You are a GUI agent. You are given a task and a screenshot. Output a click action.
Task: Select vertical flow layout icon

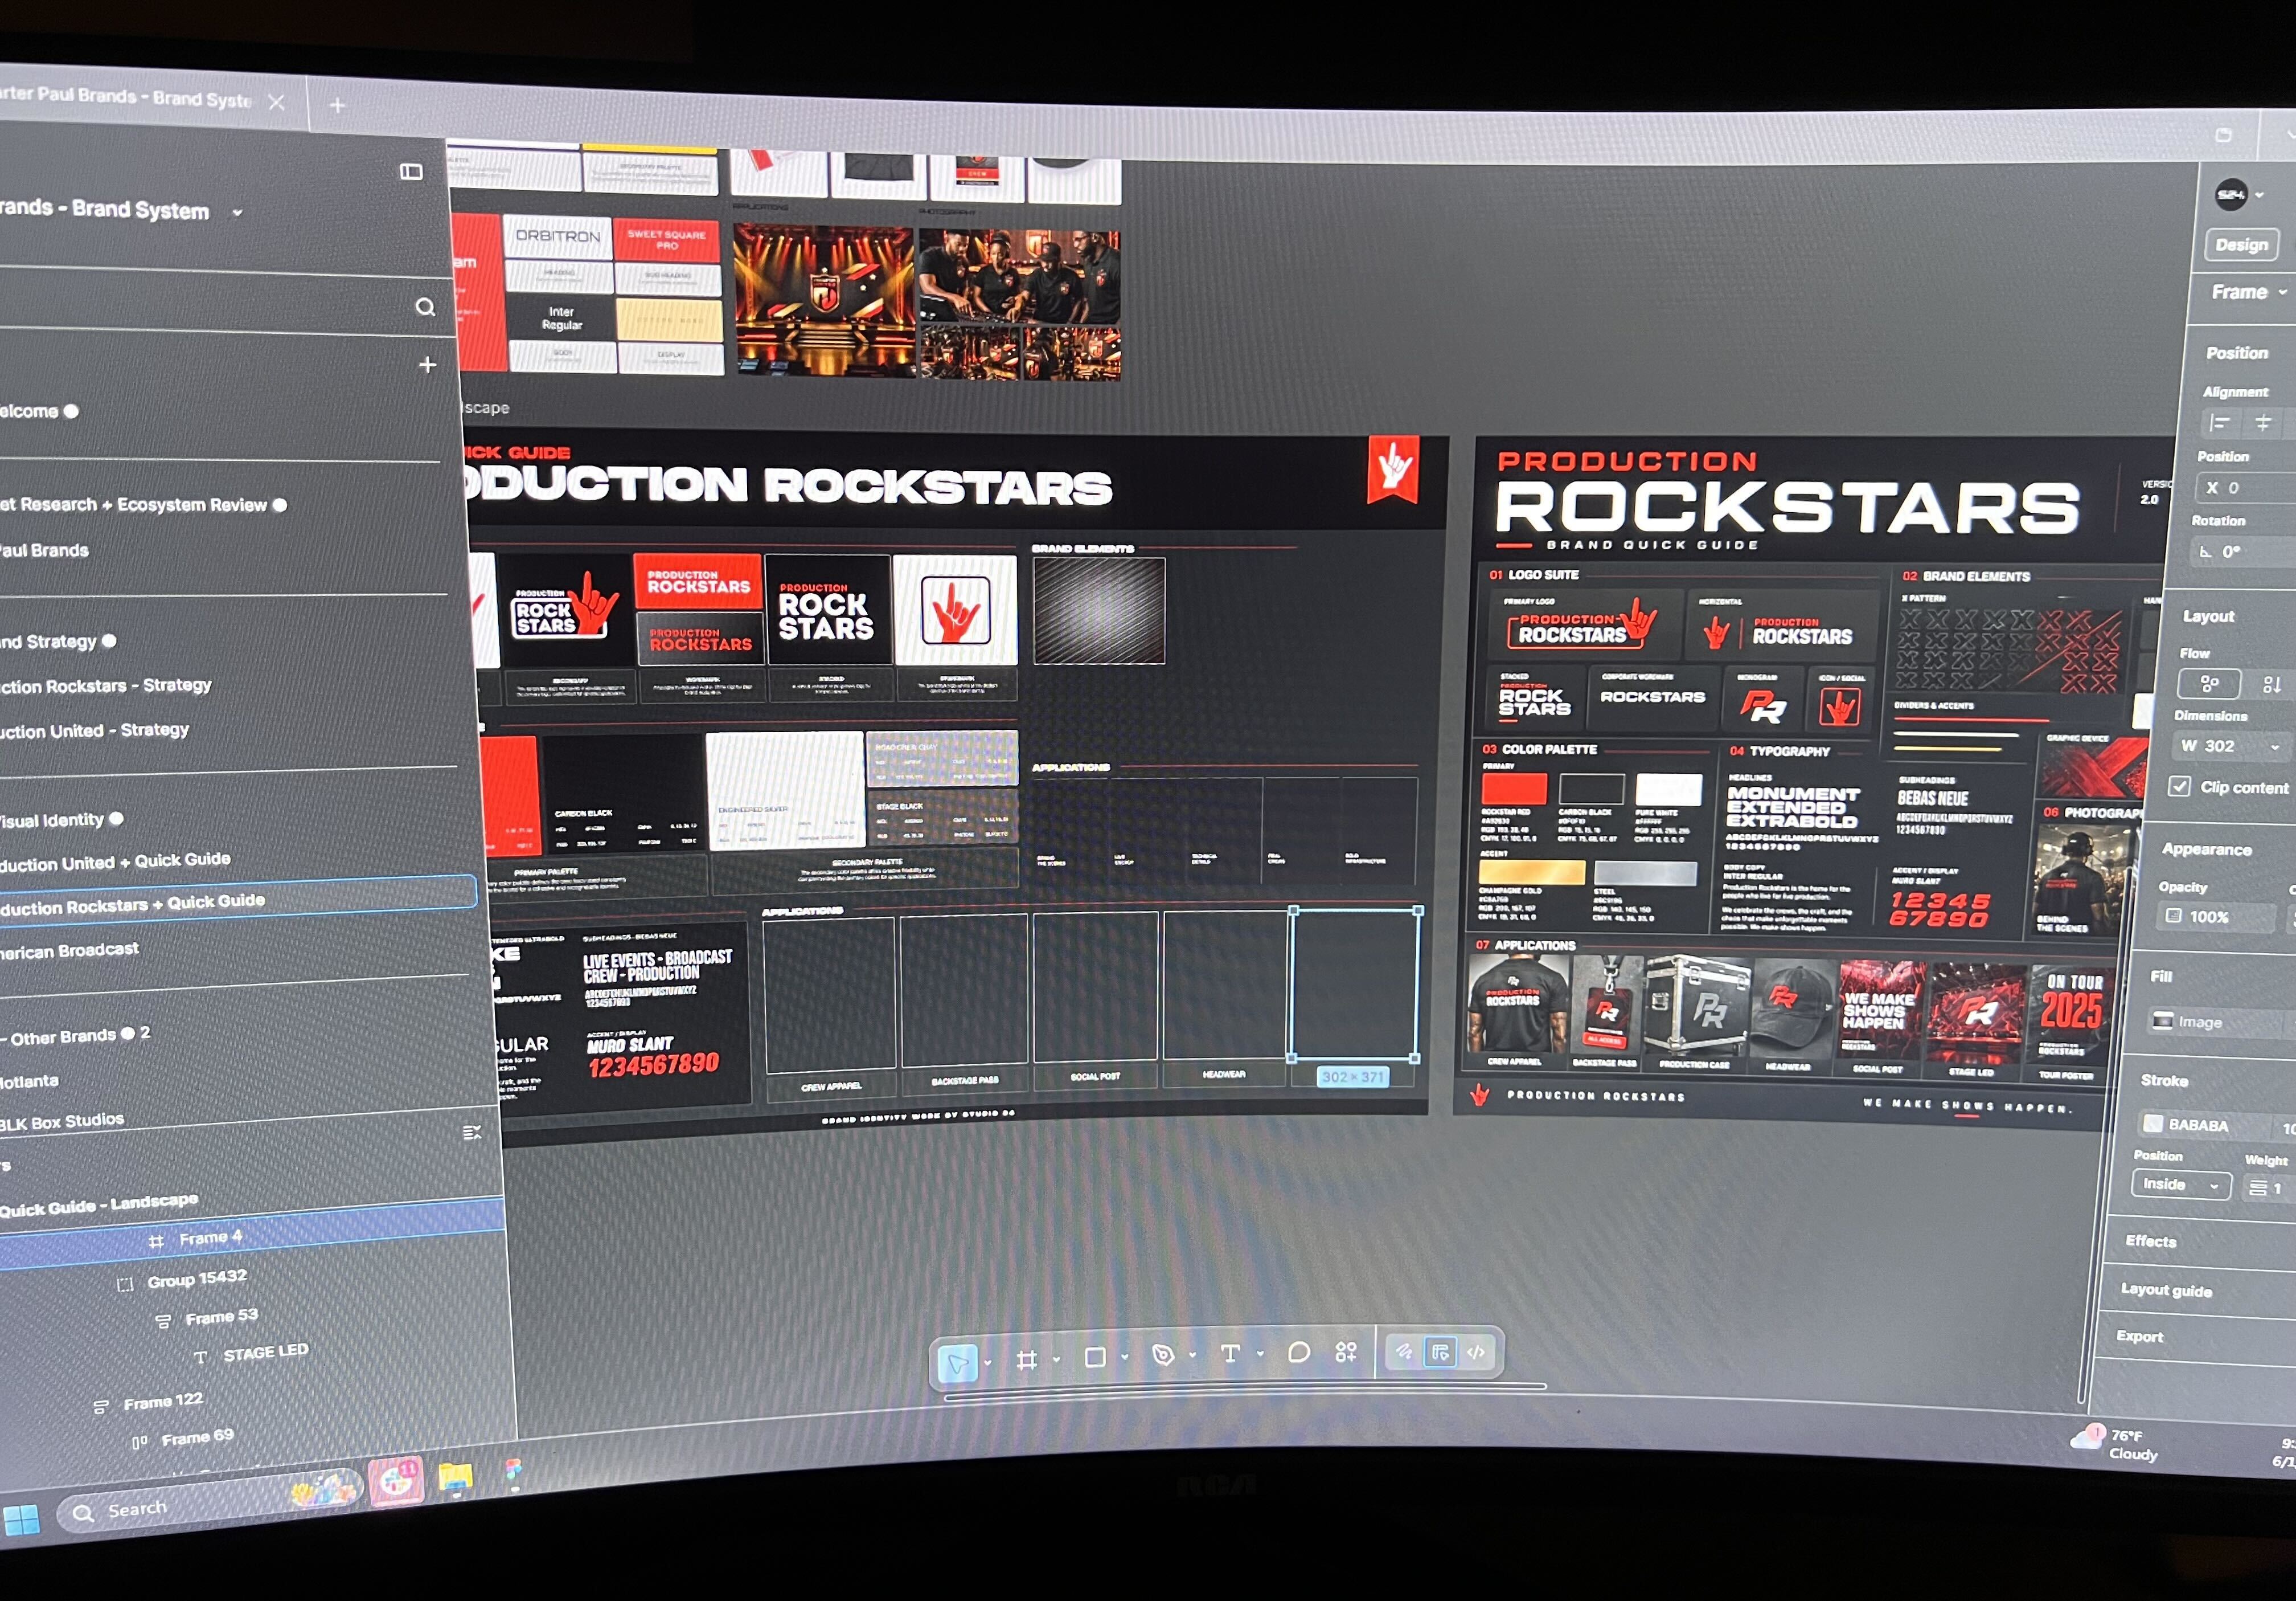tap(2272, 685)
